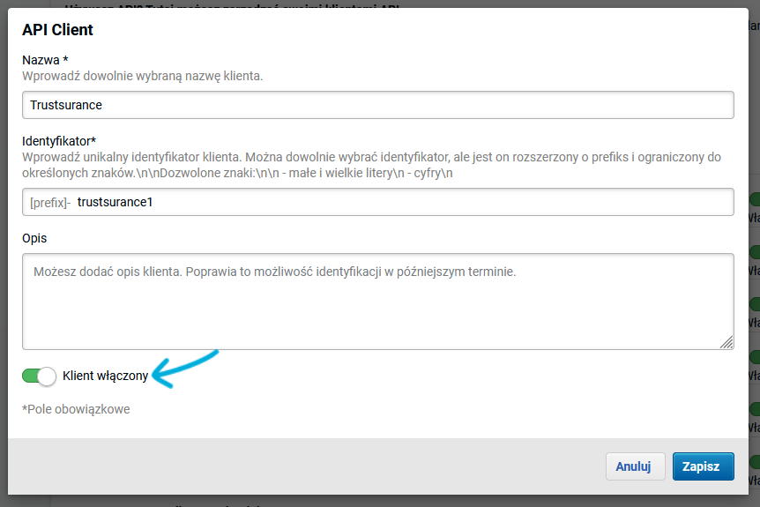Click the Nazwa * field label
Image resolution: width=760 pixels, height=507 pixels.
[x=45, y=60]
